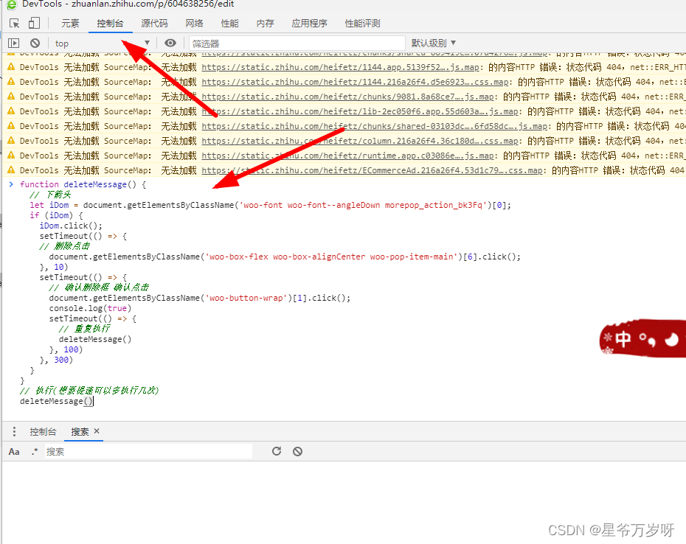
Task: Open the runtime.app.c03086e js.map link
Action: click(x=348, y=156)
